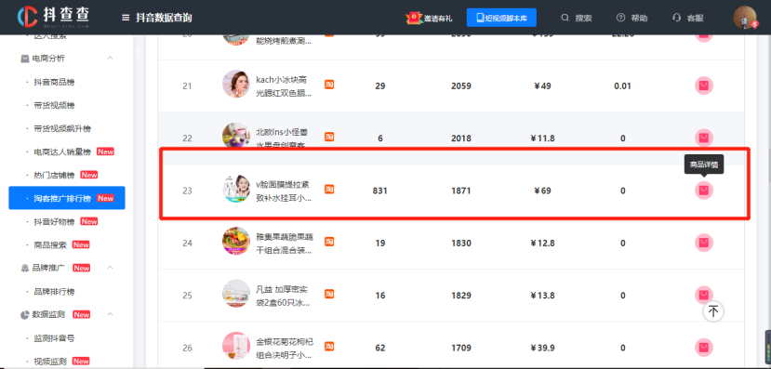The image size is (771, 369).
Task: Collapse the 电商分析 section
Action: [x=110, y=58]
